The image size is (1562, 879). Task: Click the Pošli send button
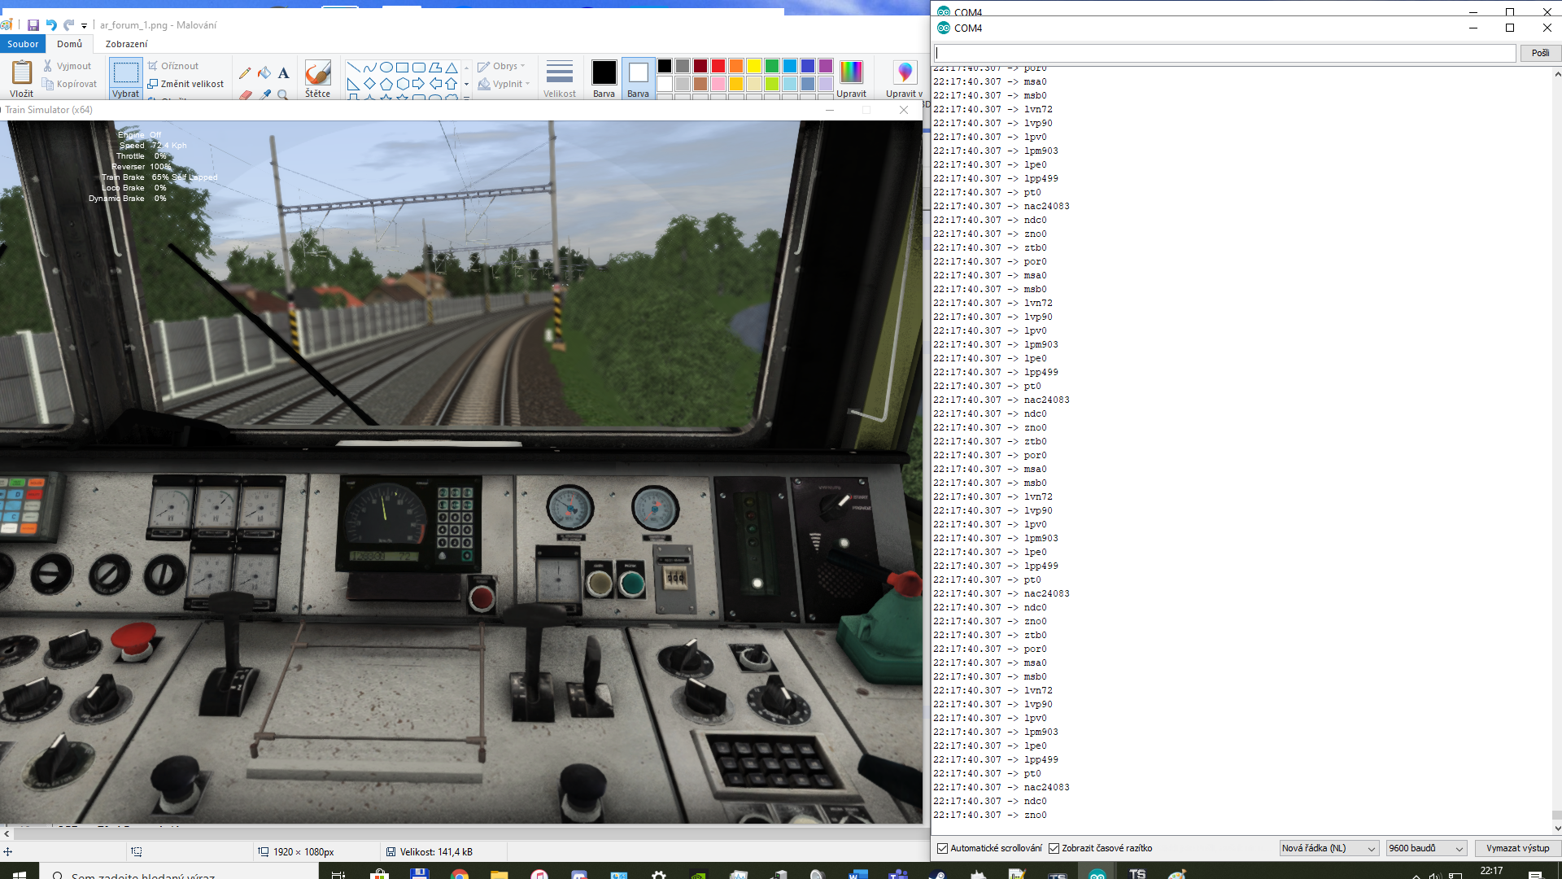(1540, 53)
